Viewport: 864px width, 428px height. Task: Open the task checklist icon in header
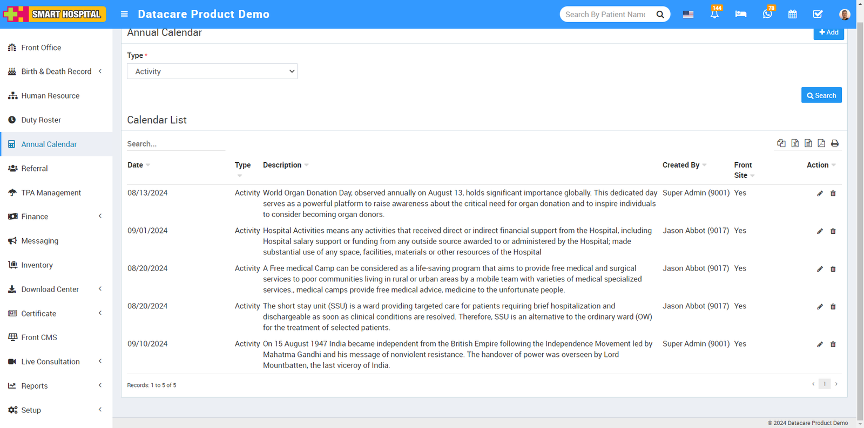(x=818, y=14)
